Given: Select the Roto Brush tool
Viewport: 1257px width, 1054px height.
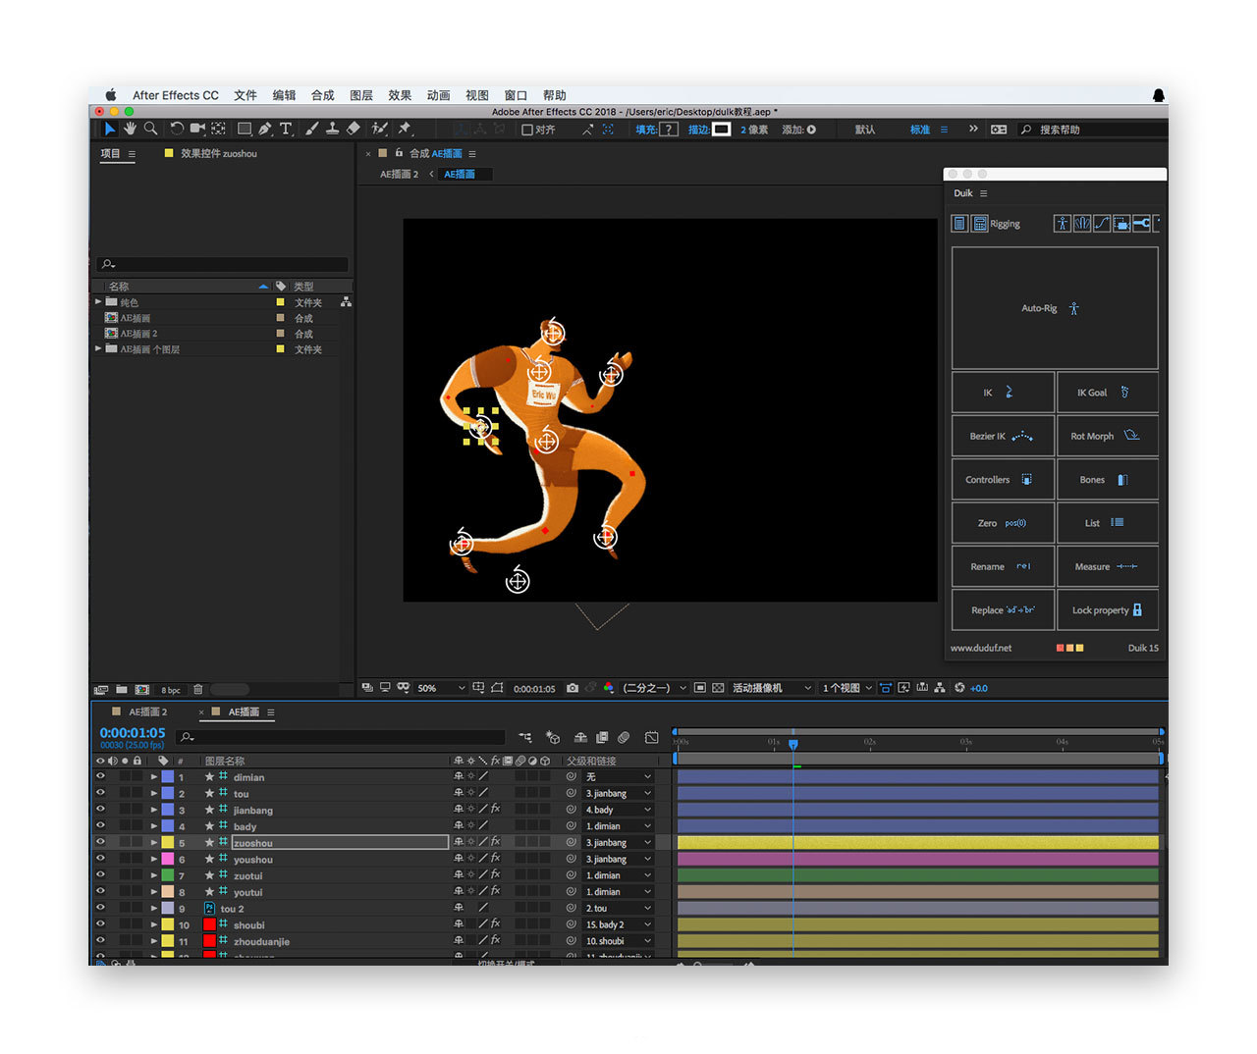Looking at the screenshot, I should coord(379,129).
